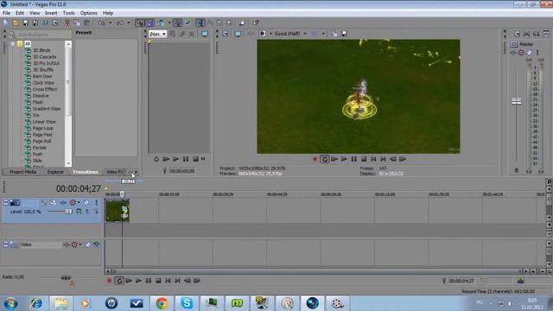Mute the track named Video
This screenshot has width=553, height=311.
88,244
